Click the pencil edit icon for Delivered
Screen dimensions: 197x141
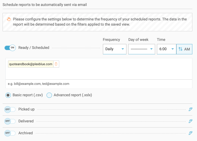pos(191,121)
